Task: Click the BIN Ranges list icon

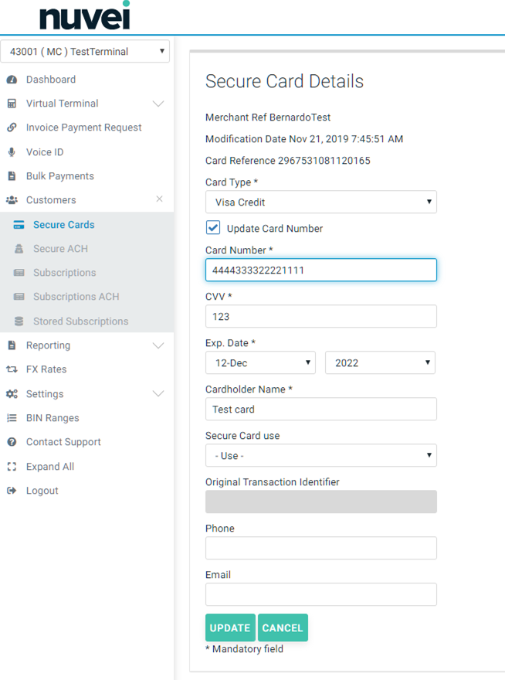Action: (x=12, y=418)
